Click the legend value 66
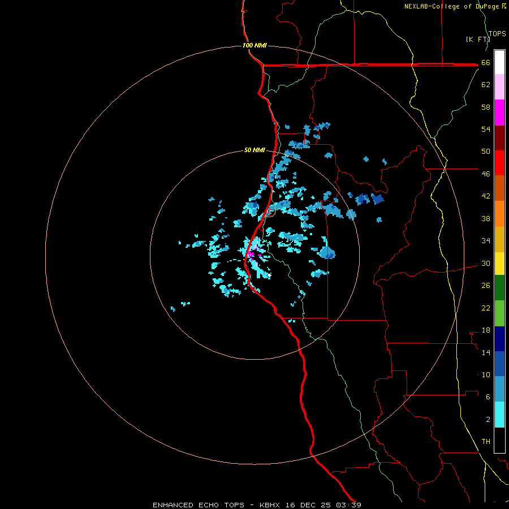This screenshot has height=509, width=509. click(x=486, y=63)
